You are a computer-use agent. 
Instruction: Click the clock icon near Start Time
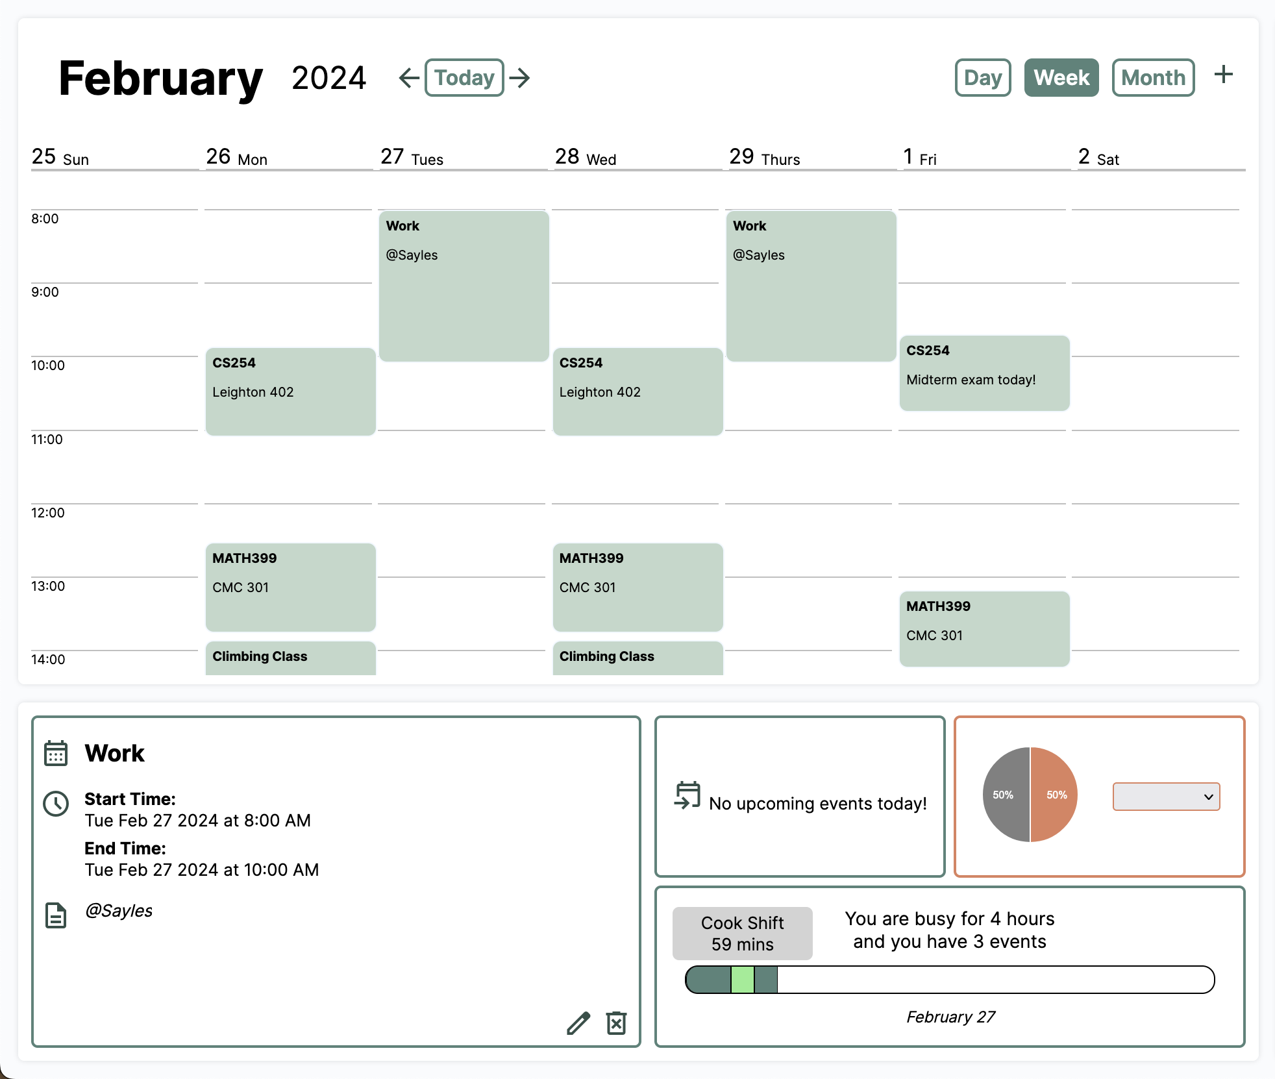[56, 804]
